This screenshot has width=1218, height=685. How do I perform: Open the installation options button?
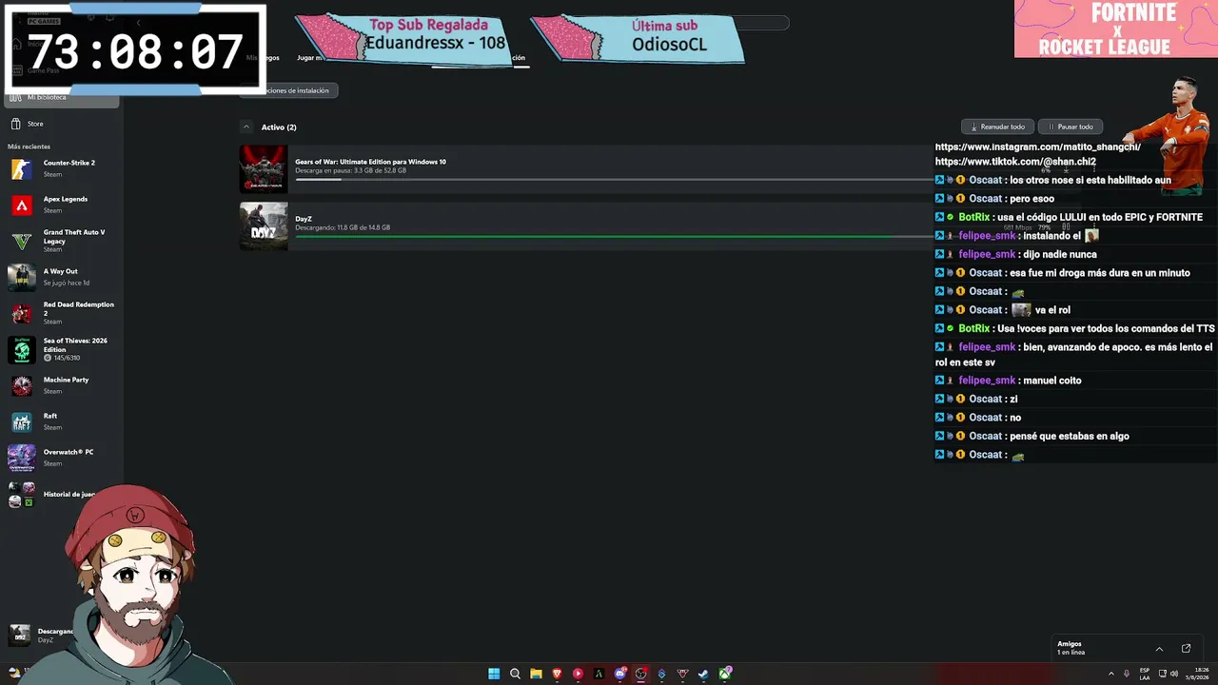coord(289,90)
